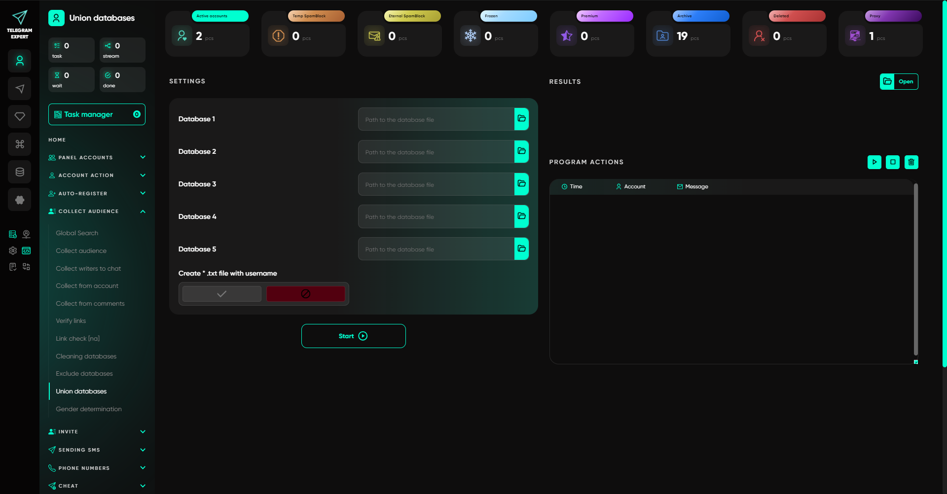Viewport: 947px width, 494px height.
Task: Open the Active accounts card
Action: click(207, 33)
